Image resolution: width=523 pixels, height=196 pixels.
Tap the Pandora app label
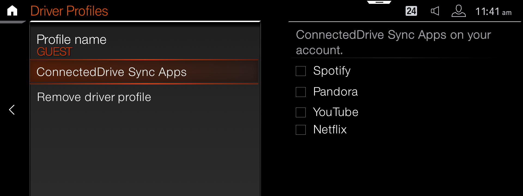pos(335,92)
